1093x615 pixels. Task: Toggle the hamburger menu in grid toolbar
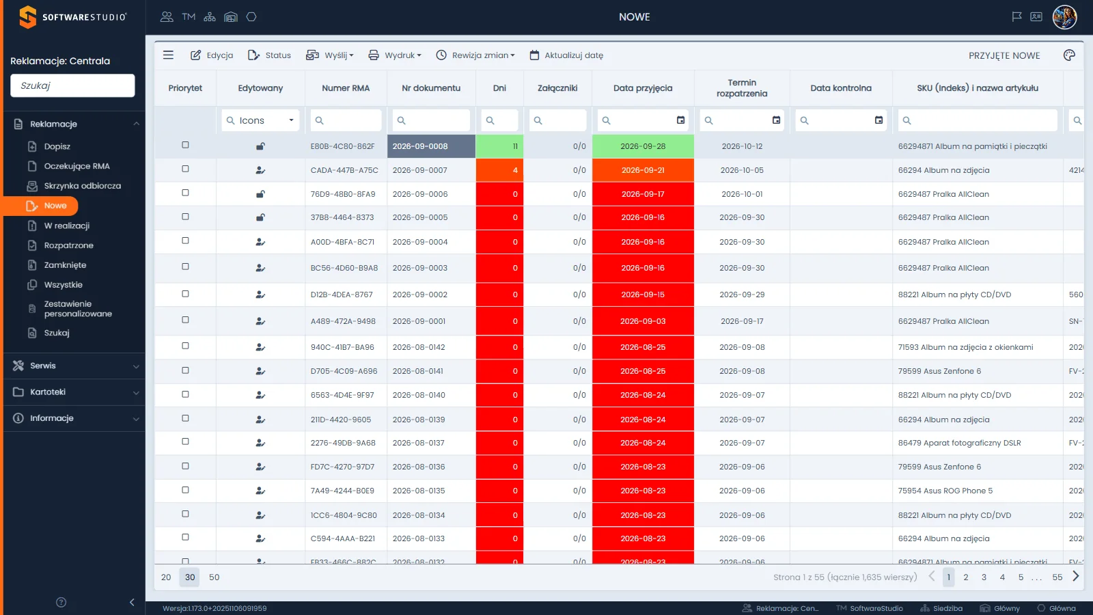click(168, 55)
